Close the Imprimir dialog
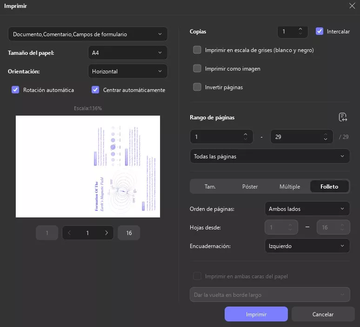Viewport: 360px width, 327px height. coord(352,6)
